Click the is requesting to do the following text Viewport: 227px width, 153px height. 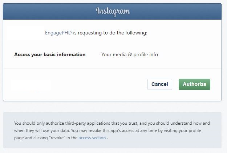coord(110,33)
